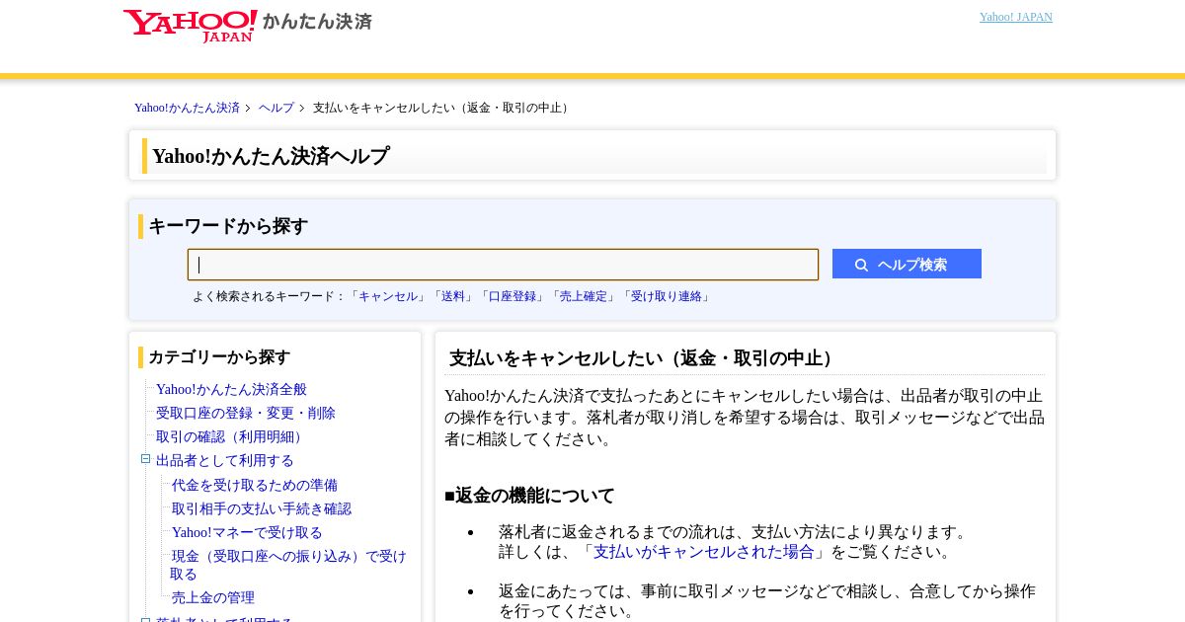Open 受取口座の登録・変更・削除 category
The width and height of the screenshot is (1185, 622).
pyautogui.click(x=246, y=413)
